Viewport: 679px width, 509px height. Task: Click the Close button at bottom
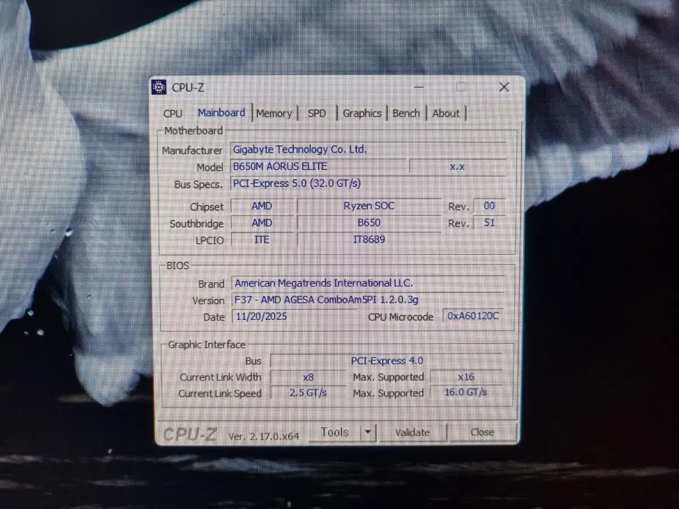tap(482, 432)
